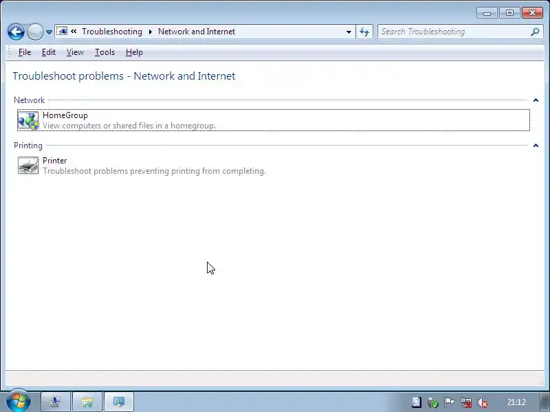Select the Troubleshooting window taskbar button
The image size is (550, 412).
(118, 402)
